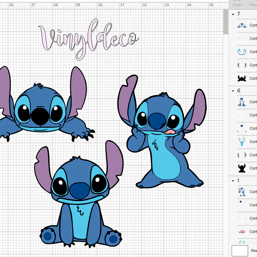This screenshot has height=257, width=257.
Task: Select group 1's dark blue body layer
Action: point(247,192)
